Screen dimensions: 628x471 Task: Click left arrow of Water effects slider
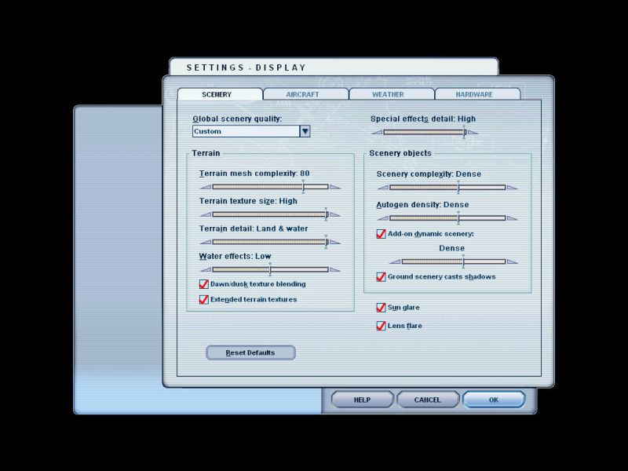[205, 270]
